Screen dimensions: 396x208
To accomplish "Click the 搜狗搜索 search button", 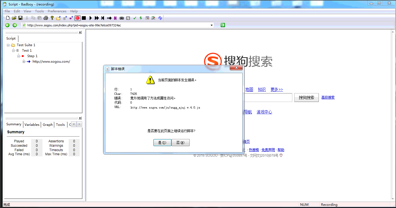I will click(306, 98).
